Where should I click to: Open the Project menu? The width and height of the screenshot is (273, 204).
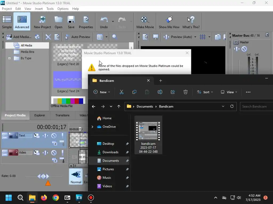pos(7,9)
